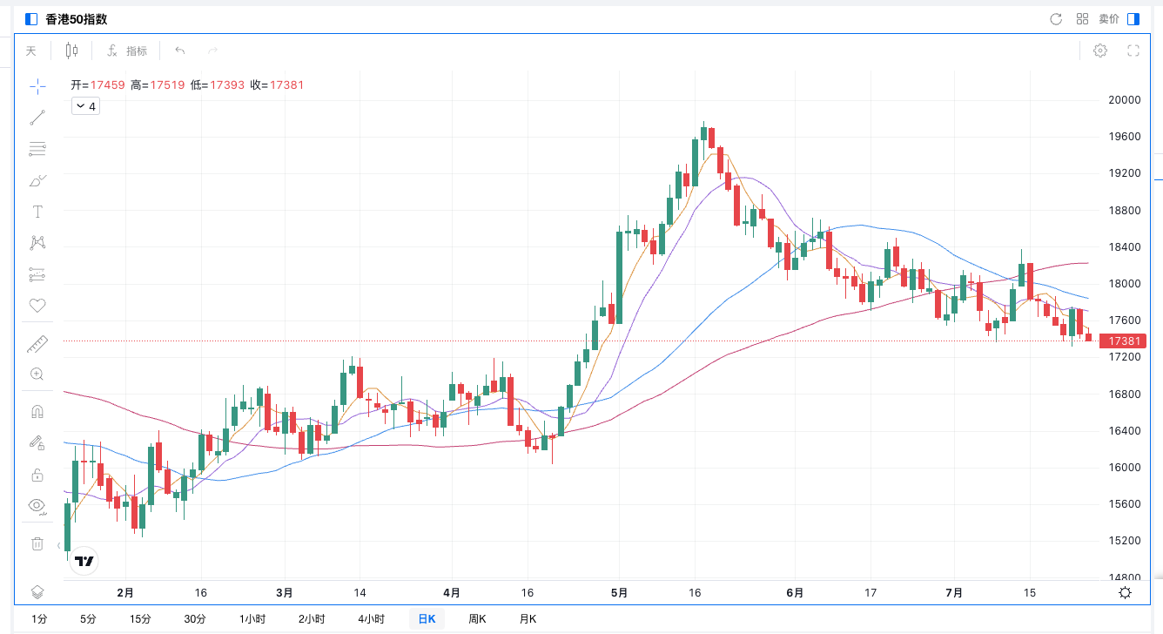This screenshot has width=1163, height=634.
Task: Open the object tree layers icon
Action: pyautogui.click(x=37, y=592)
